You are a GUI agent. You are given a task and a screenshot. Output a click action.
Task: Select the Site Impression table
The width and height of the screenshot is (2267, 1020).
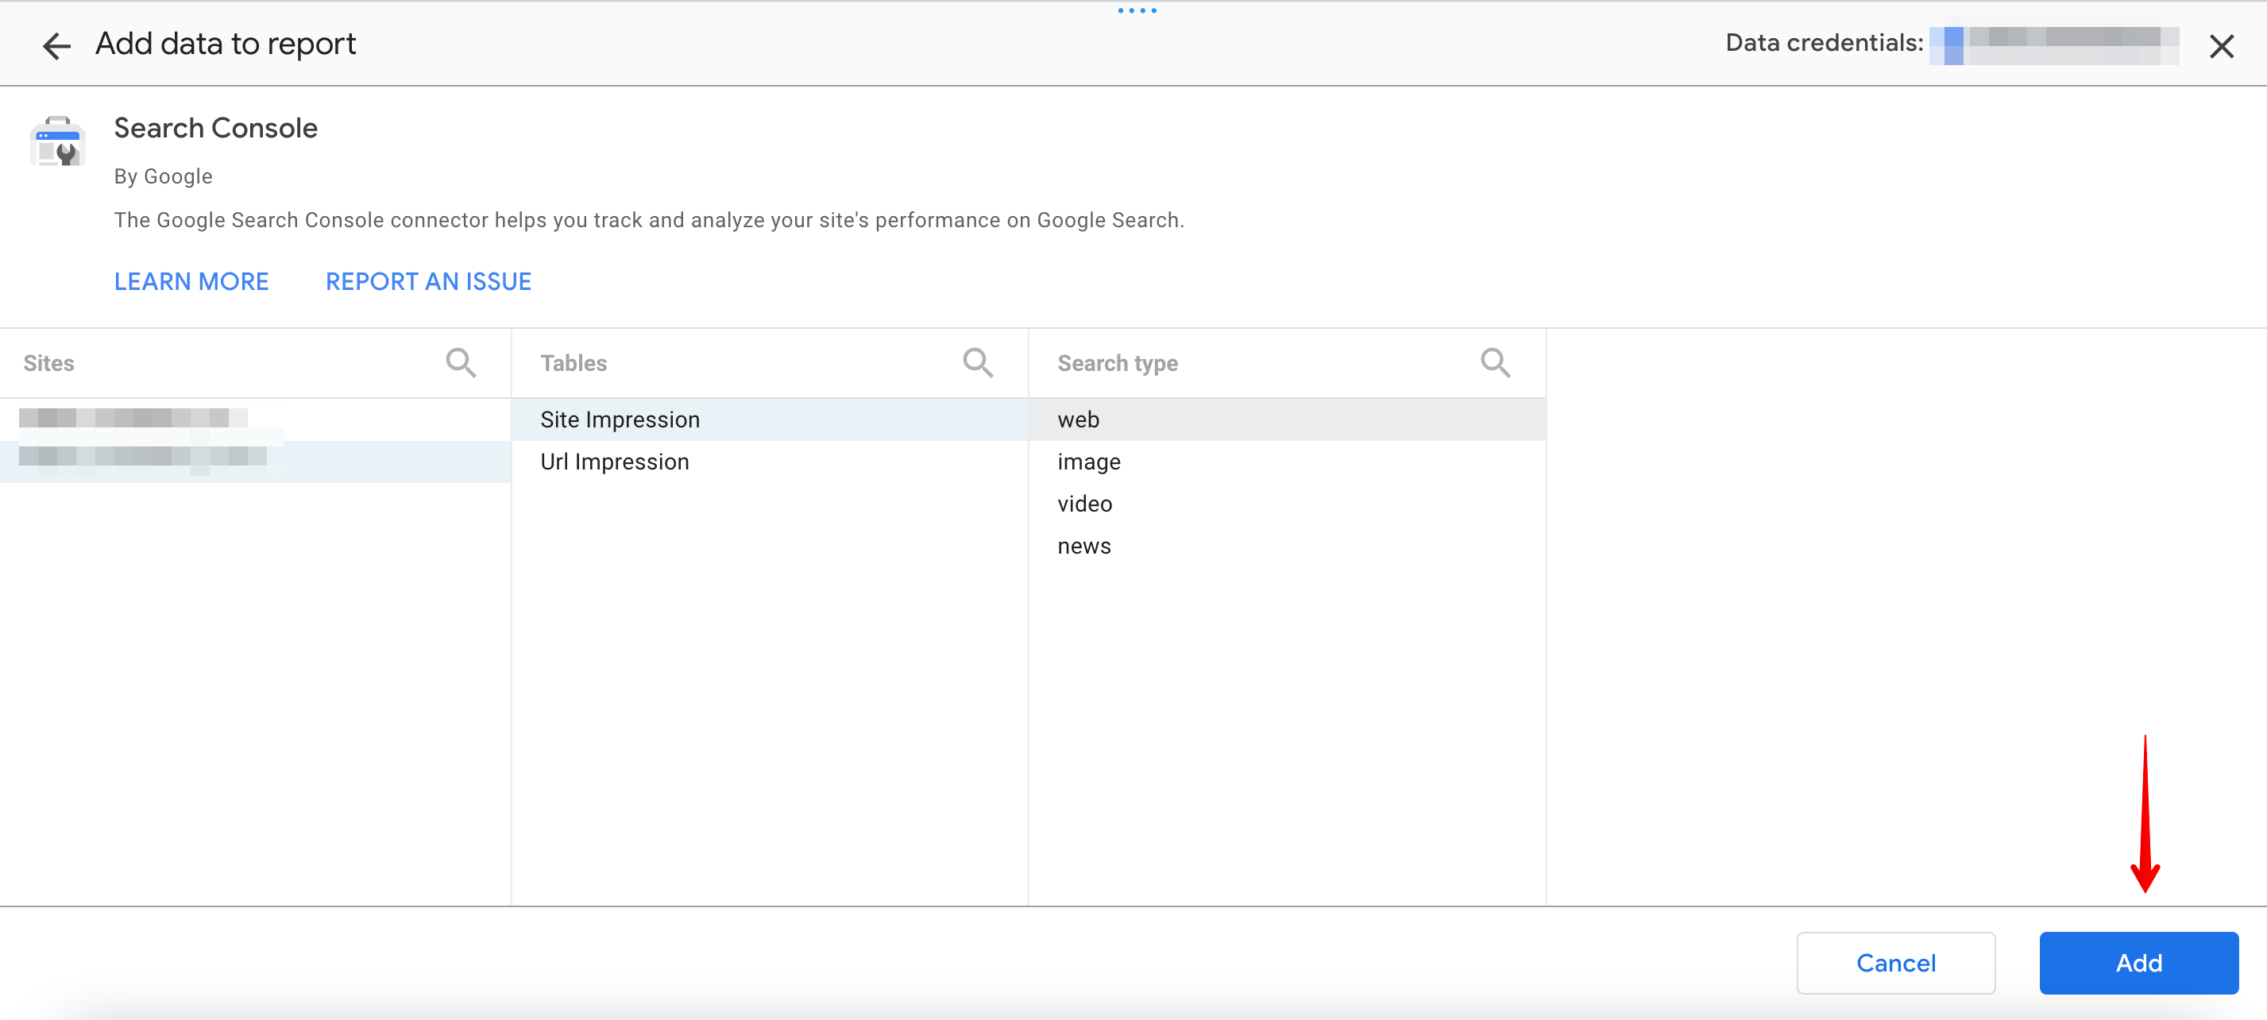pos(769,419)
